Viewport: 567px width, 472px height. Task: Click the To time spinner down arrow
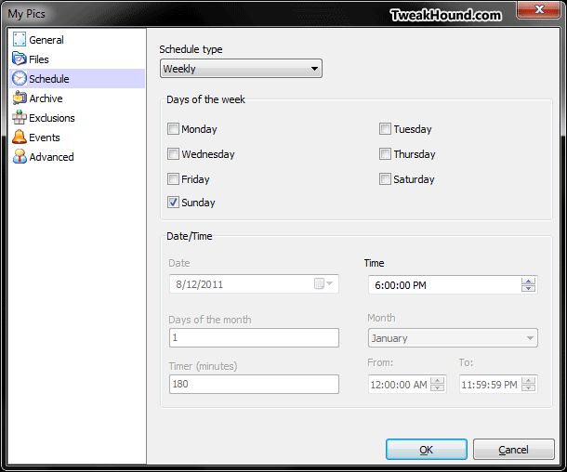(x=528, y=387)
